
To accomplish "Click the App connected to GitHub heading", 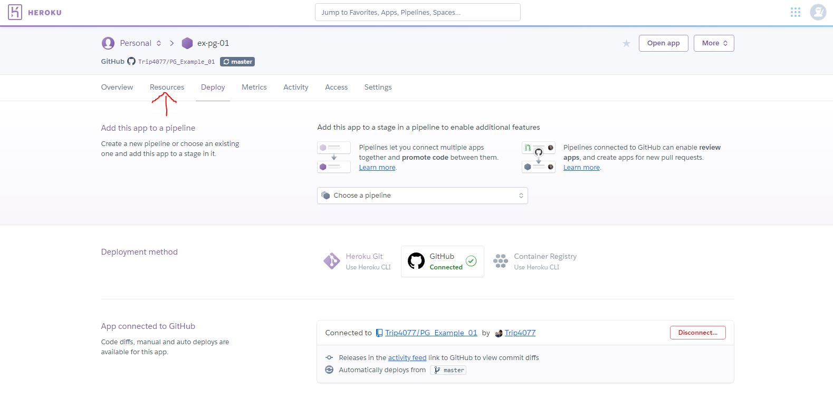I will 148,326.
